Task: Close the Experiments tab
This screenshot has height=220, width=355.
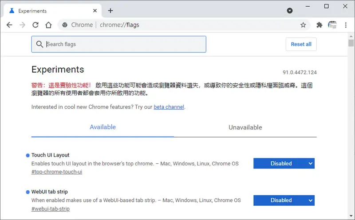Action: (x=95, y=11)
